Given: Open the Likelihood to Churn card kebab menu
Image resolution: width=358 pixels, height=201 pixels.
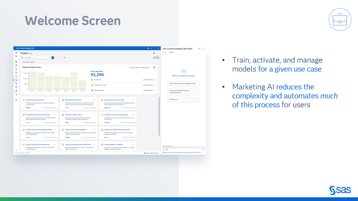Looking at the screenshot, I should (134, 115).
